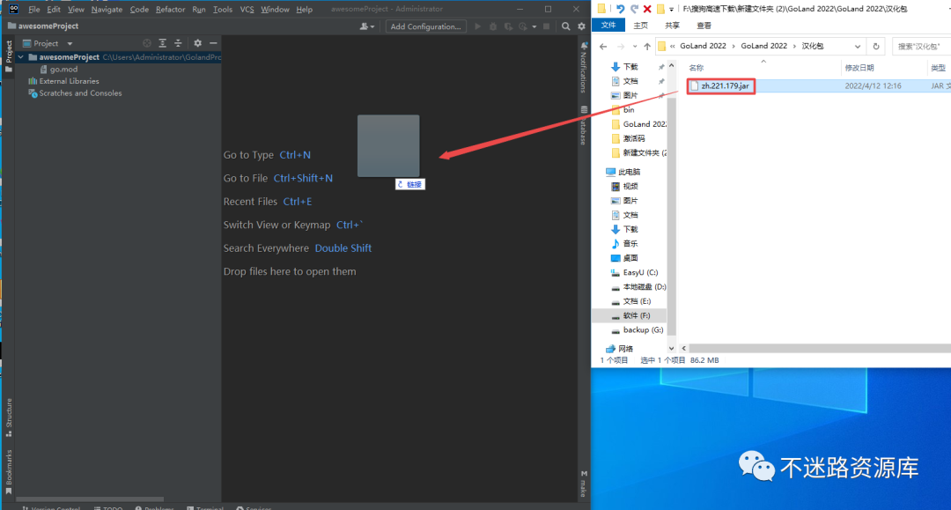Open the 激活码 folder in sidebar
Image resolution: width=951 pixels, height=510 pixels.
[634, 138]
